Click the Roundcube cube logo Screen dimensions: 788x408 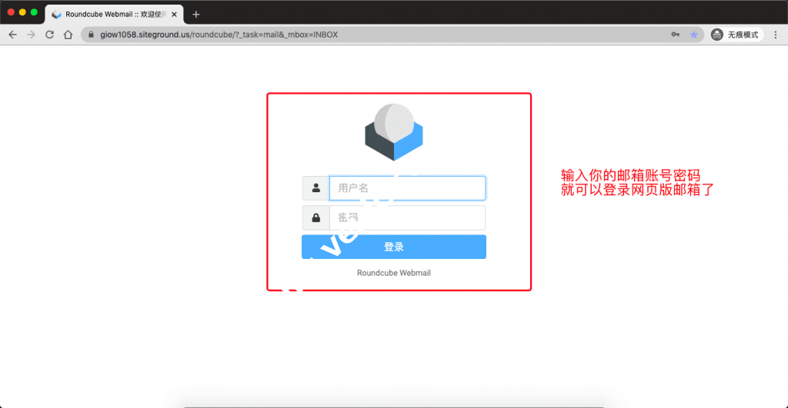pos(394,132)
